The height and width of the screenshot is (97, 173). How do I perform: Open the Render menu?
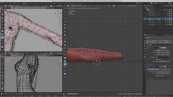10,3
